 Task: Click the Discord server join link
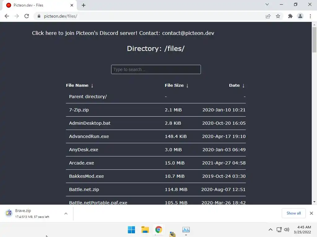point(85,33)
